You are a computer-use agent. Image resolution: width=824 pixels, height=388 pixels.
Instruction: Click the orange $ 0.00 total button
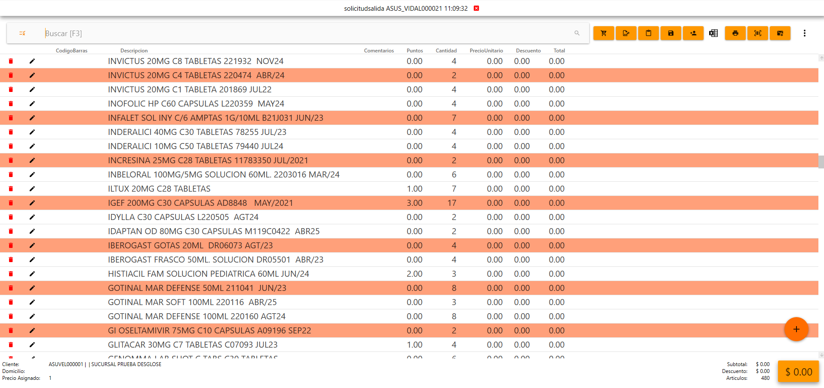pos(798,372)
